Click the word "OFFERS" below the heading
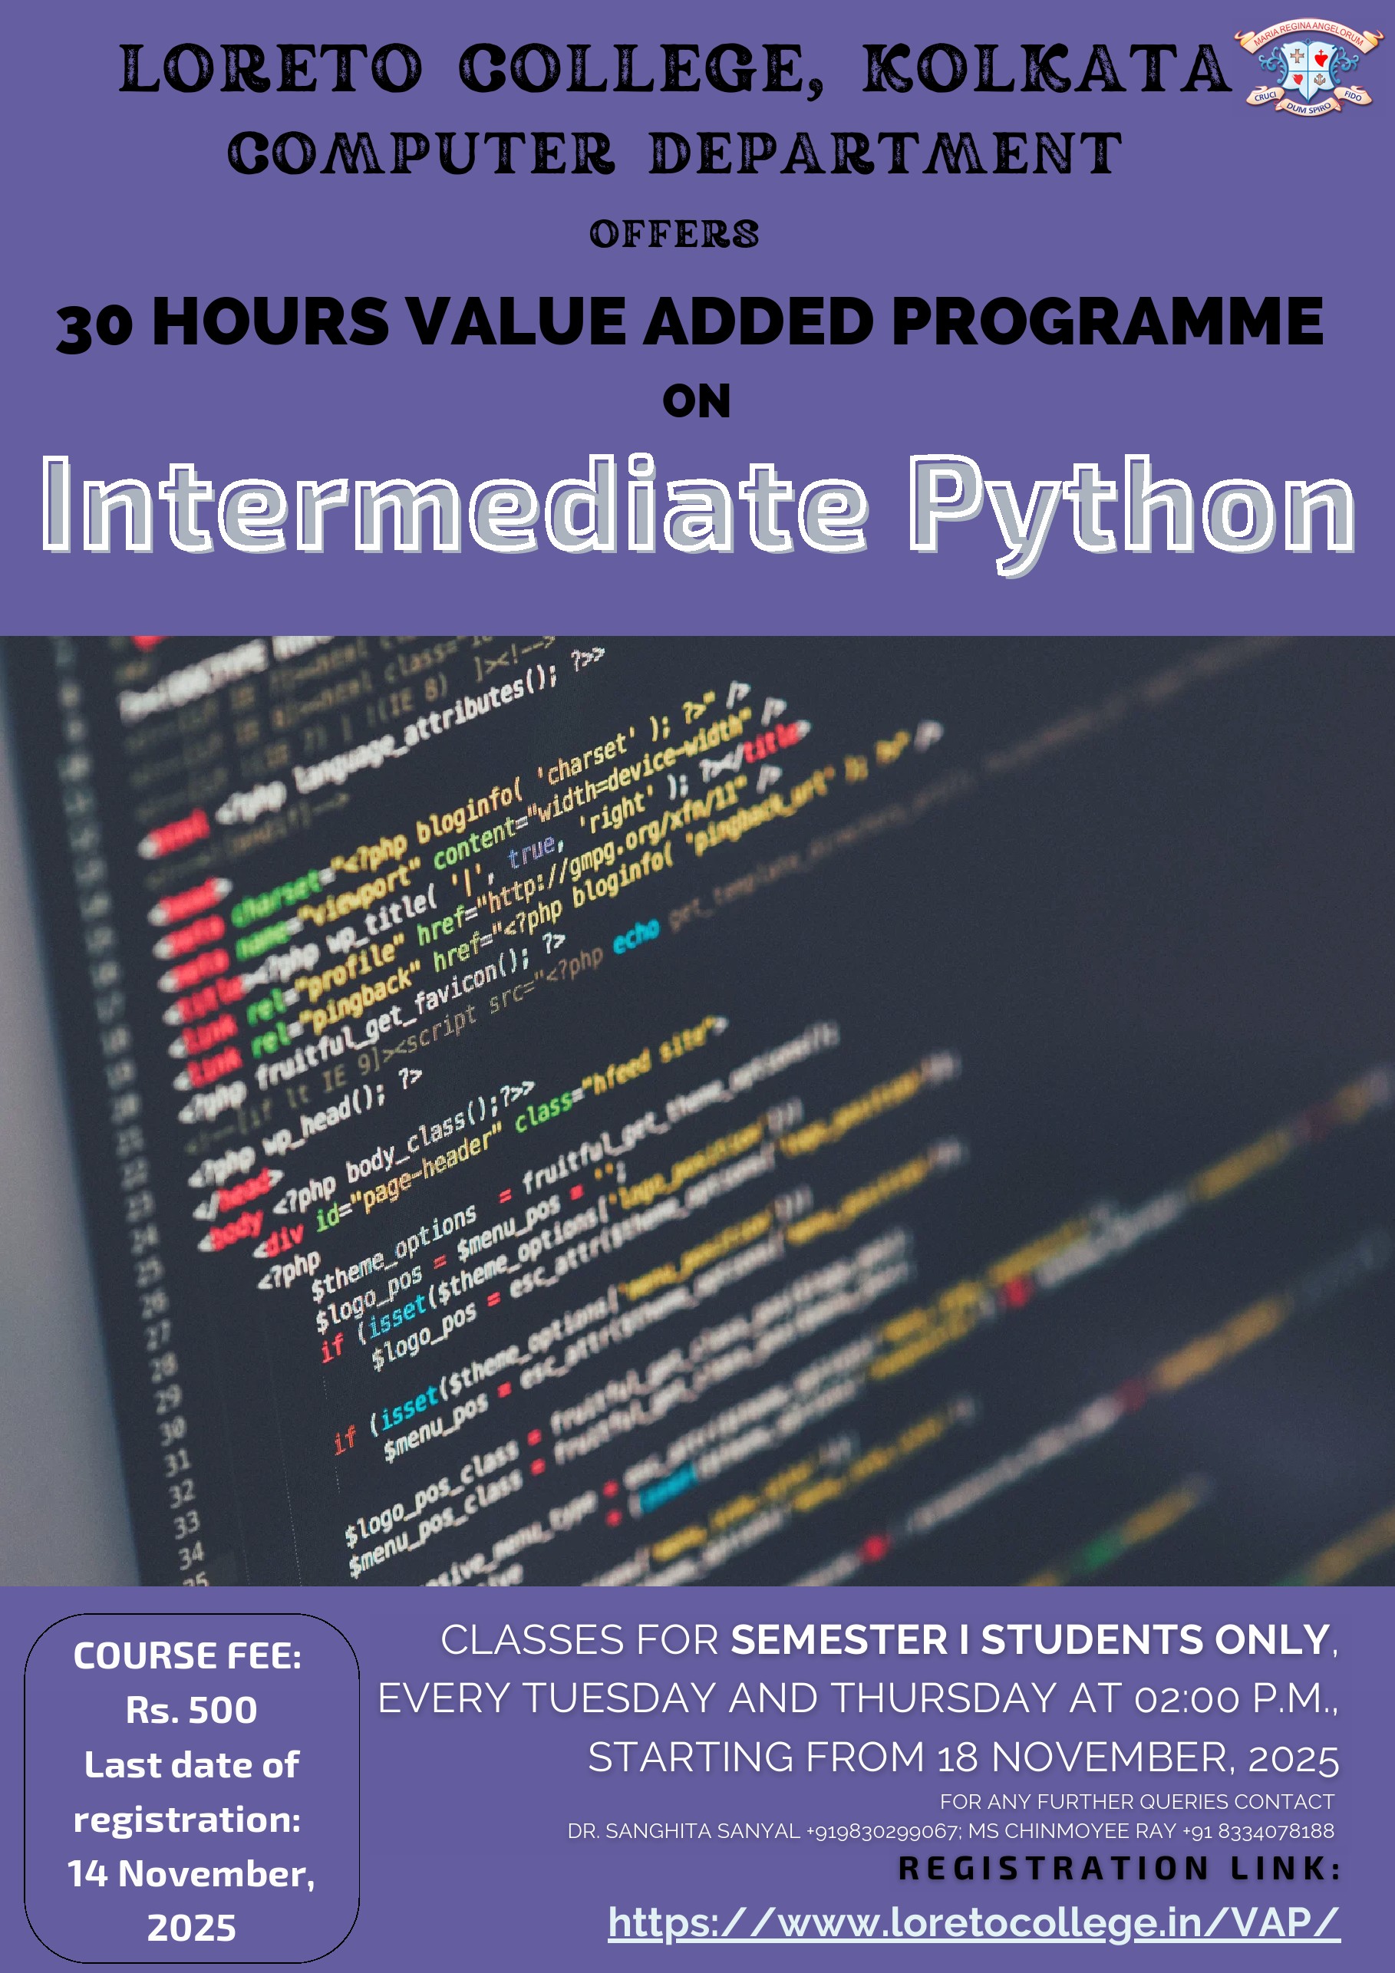This screenshot has width=1395, height=1973. (674, 235)
